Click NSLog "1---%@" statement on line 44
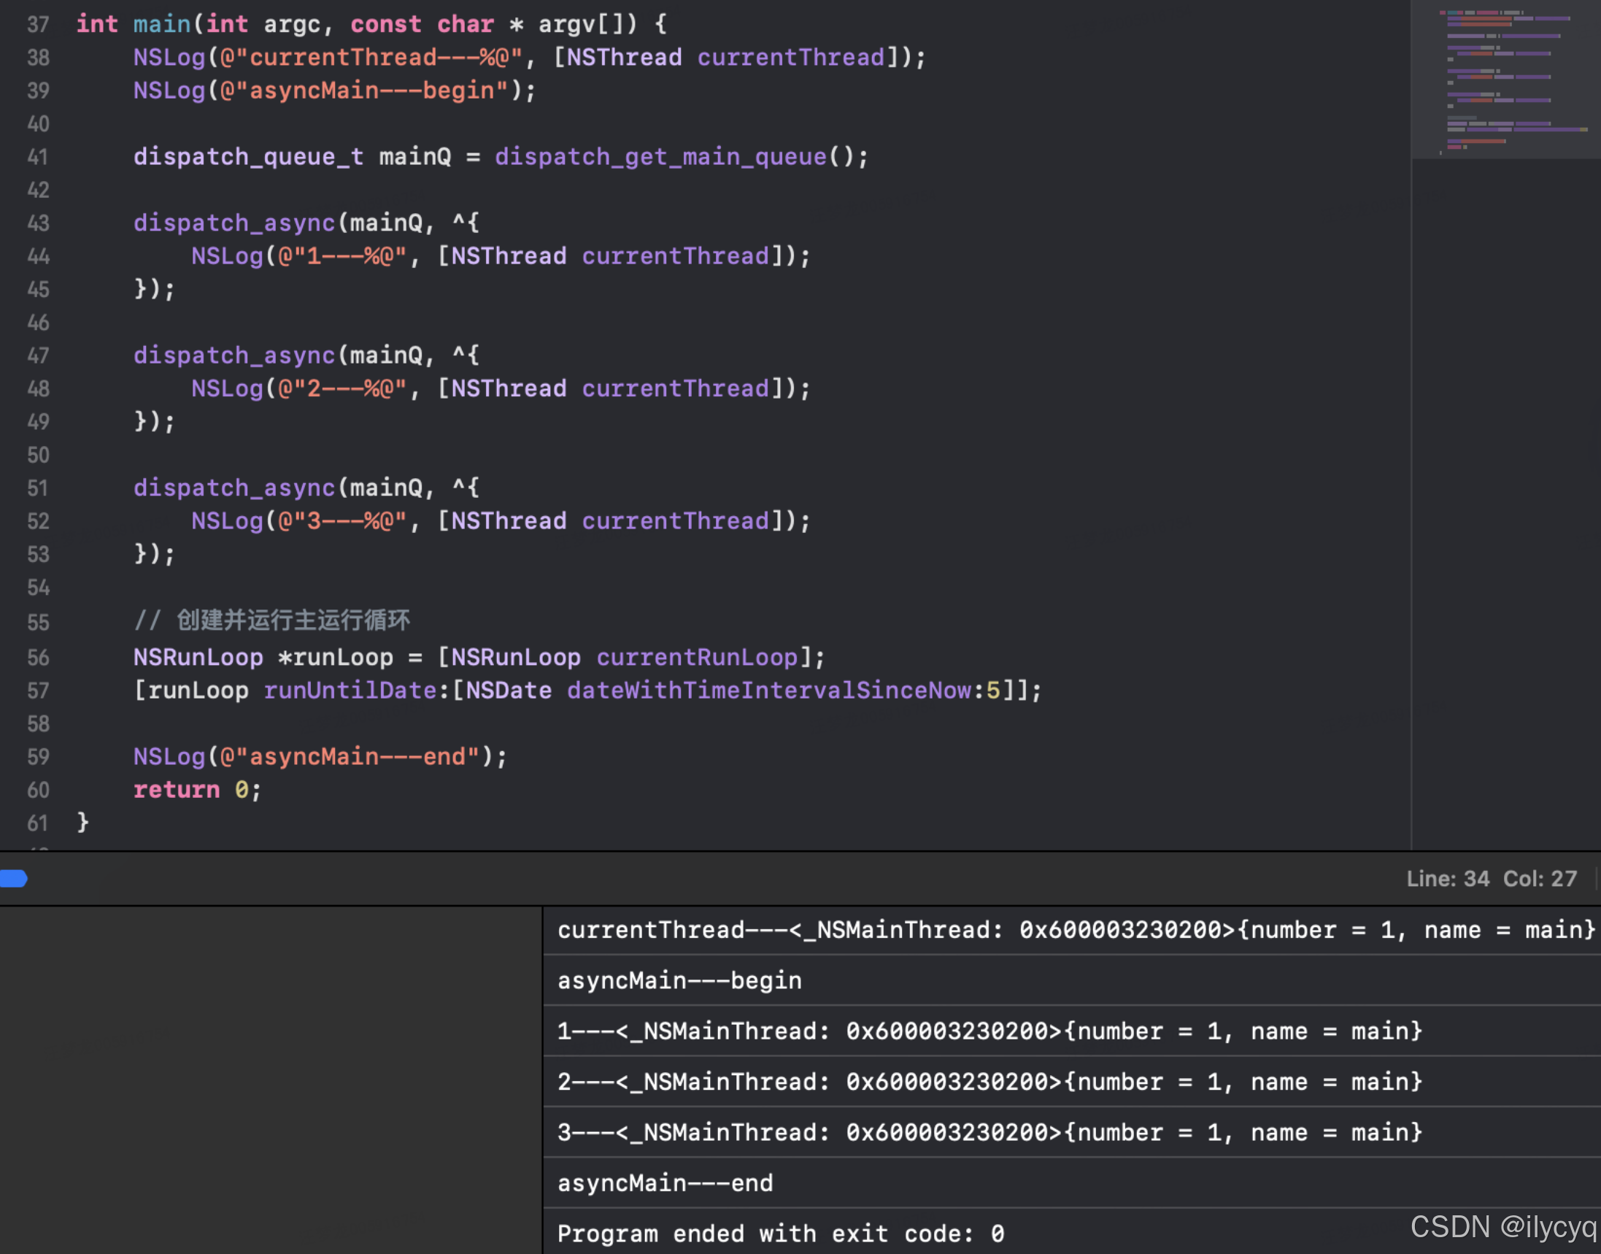This screenshot has height=1254, width=1601. [501, 256]
